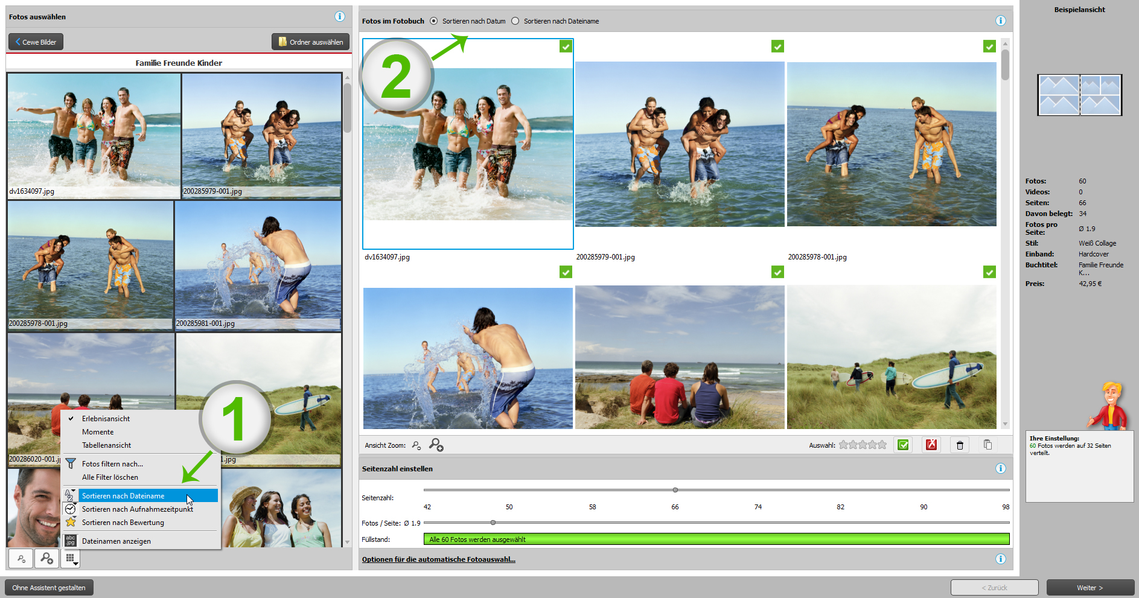Viewport: 1139px width, 598px height.
Task: Expand Optionen für die automatische Fotoauswahl
Action: [438, 559]
